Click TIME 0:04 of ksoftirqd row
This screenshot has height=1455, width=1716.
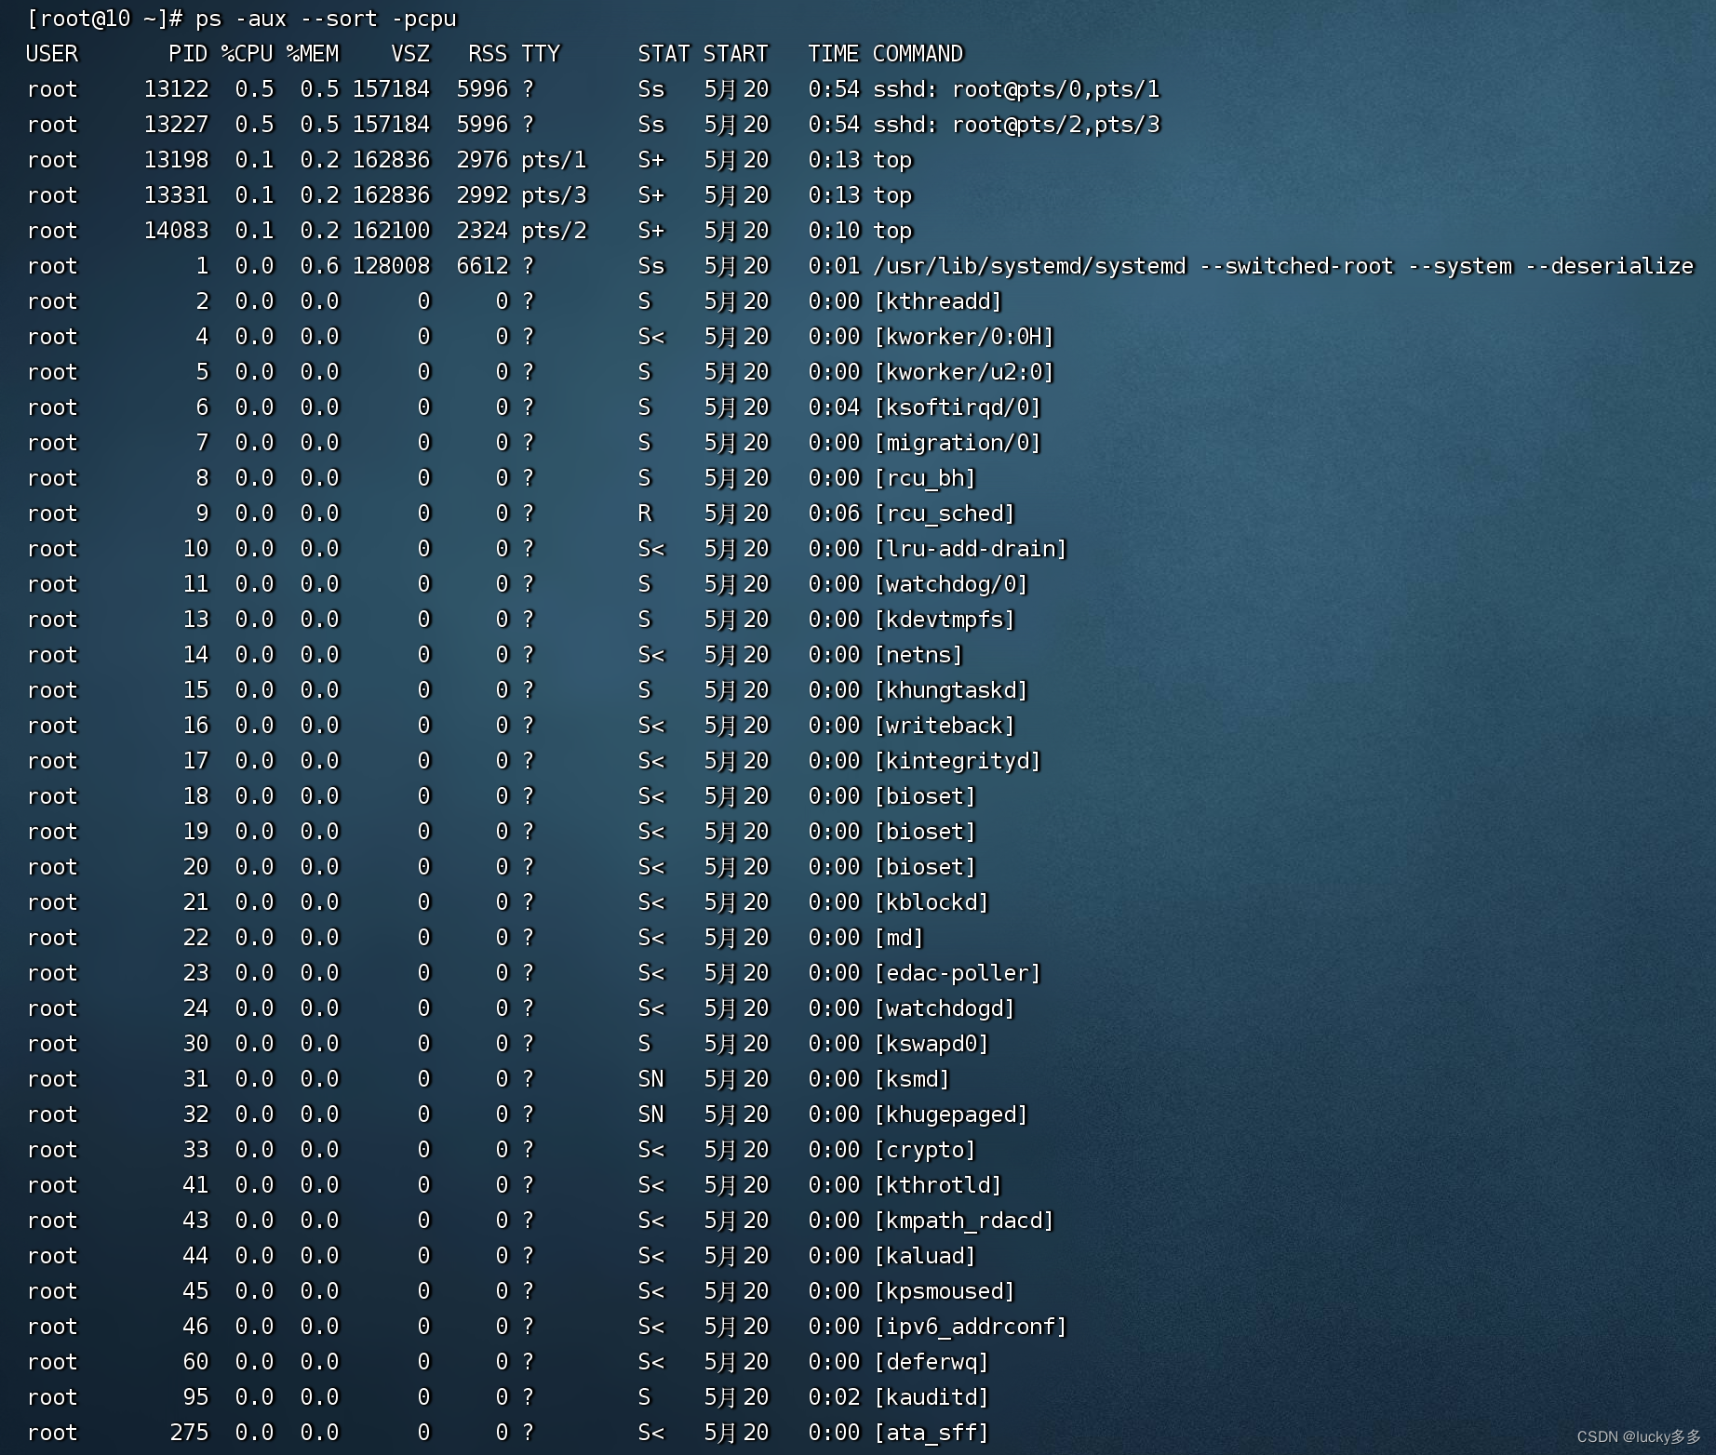coord(834,407)
